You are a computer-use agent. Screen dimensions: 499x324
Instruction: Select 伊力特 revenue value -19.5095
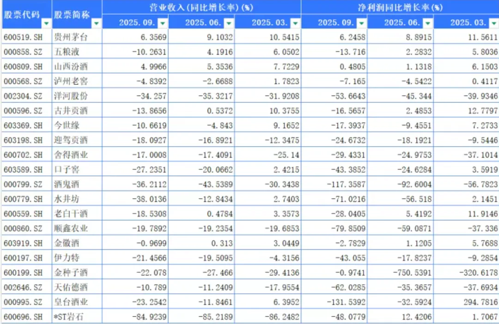coord(202,258)
